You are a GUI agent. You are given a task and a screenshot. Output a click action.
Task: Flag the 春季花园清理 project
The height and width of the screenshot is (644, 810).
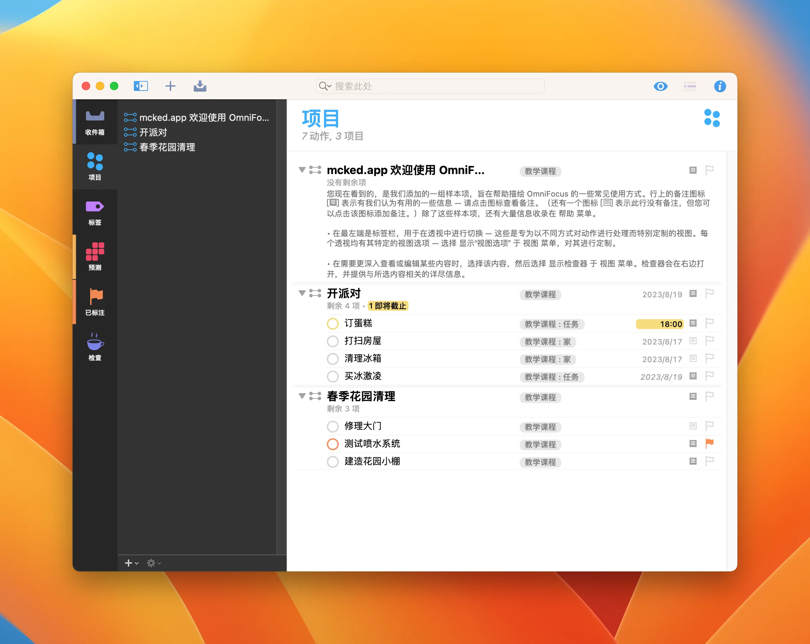[x=709, y=396]
